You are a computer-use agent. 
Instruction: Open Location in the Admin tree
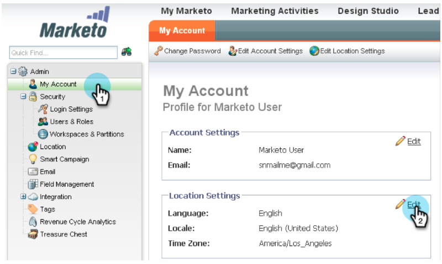pyautogui.click(x=52, y=147)
